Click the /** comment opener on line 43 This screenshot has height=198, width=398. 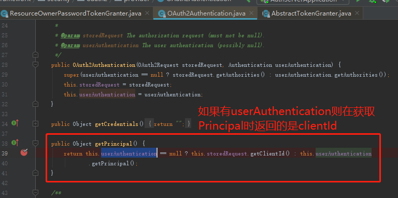point(56,193)
